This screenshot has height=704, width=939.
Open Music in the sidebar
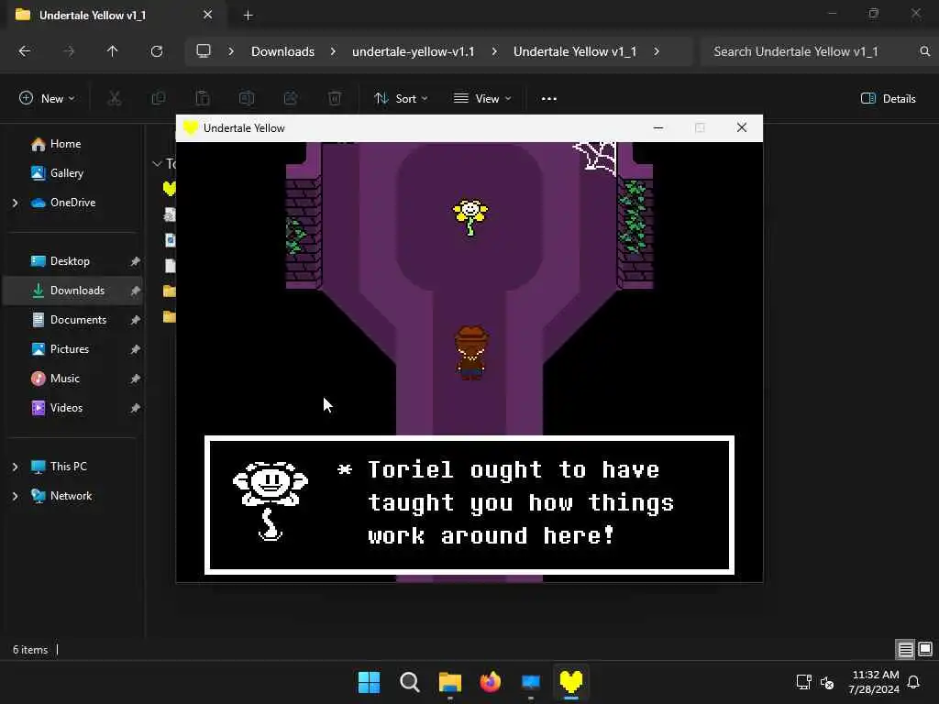[65, 379]
